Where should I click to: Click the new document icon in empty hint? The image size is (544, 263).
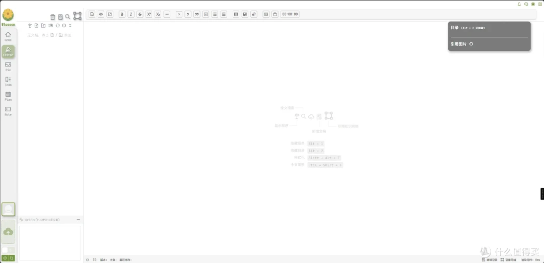pos(52,35)
